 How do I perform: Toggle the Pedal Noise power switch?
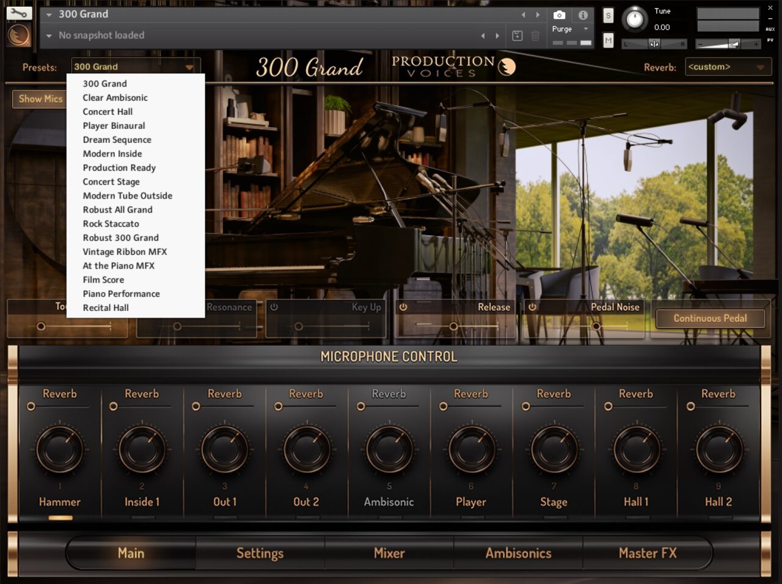[x=532, y=307]
